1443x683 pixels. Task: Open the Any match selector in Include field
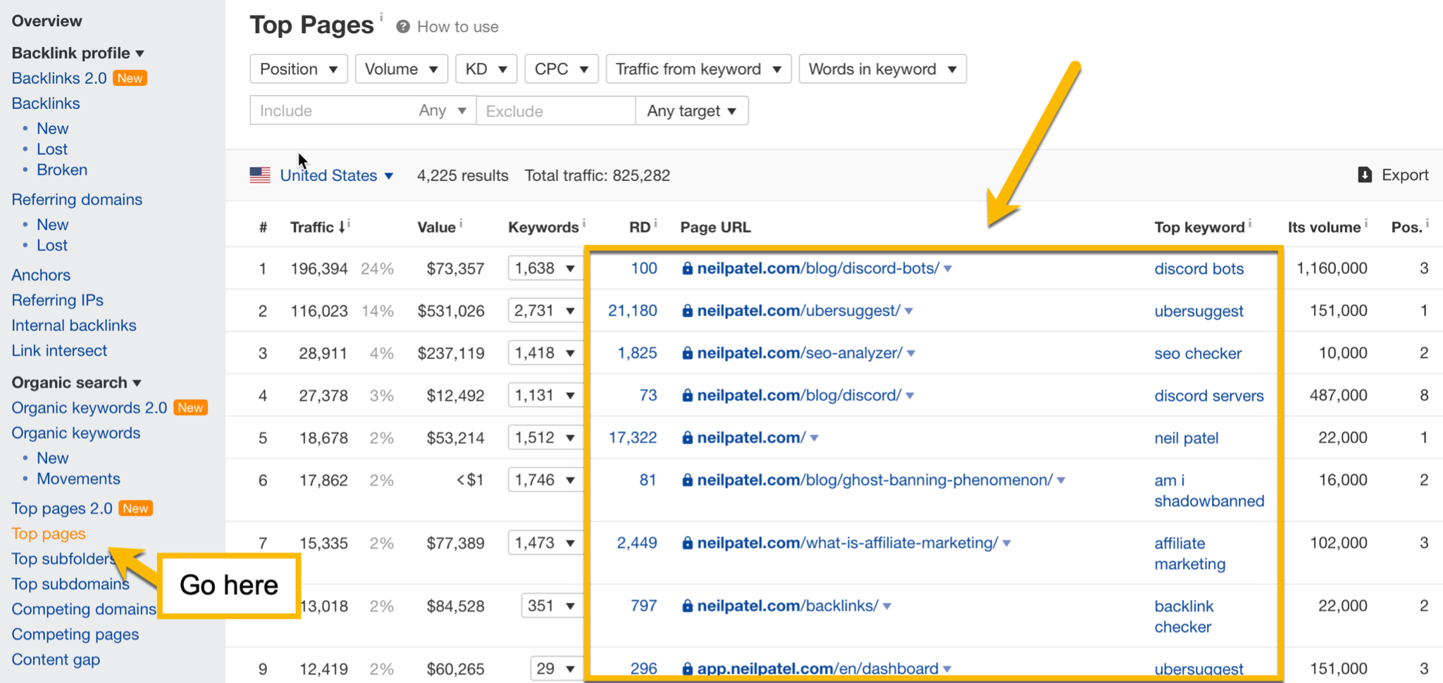point(442,111)
